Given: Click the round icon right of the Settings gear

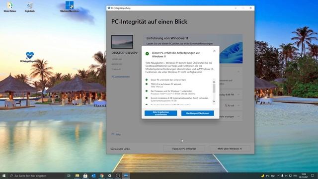Looking at the screenshot, I should (118, 176).
